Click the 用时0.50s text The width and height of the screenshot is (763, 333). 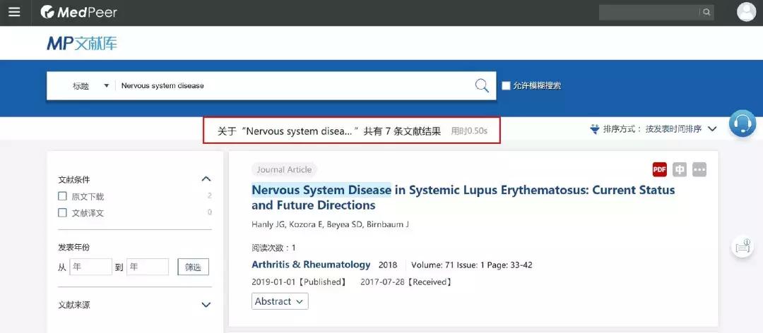click(469, 131)
